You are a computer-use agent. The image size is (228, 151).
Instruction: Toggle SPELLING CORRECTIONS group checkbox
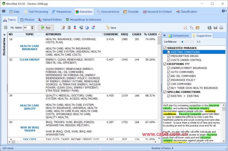(165, 92)
